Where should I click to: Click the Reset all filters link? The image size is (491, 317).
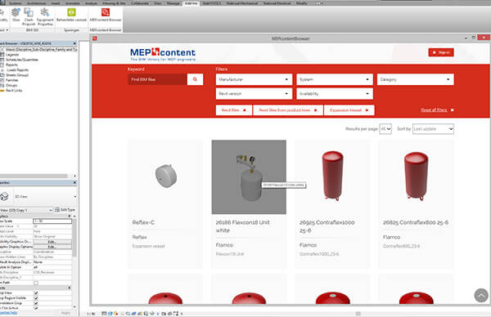[434, 110]
